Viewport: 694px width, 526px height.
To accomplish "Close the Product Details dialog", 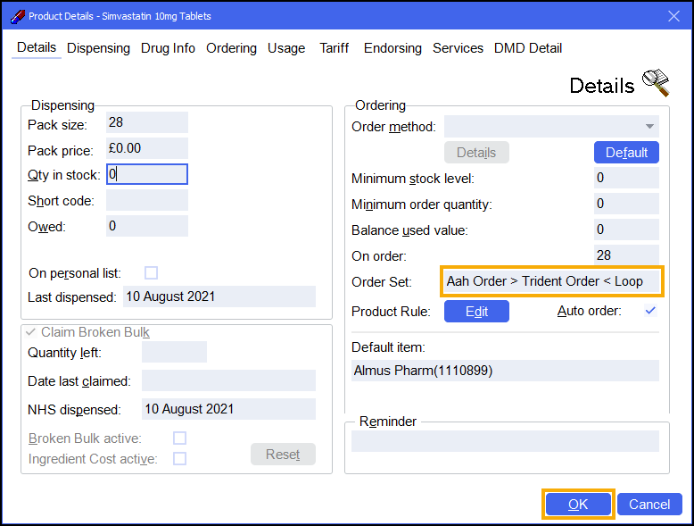I will pos(673,16).
